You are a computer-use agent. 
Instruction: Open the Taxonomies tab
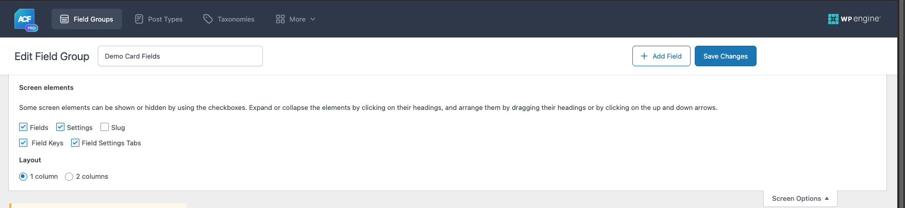[x=229, y=19]
